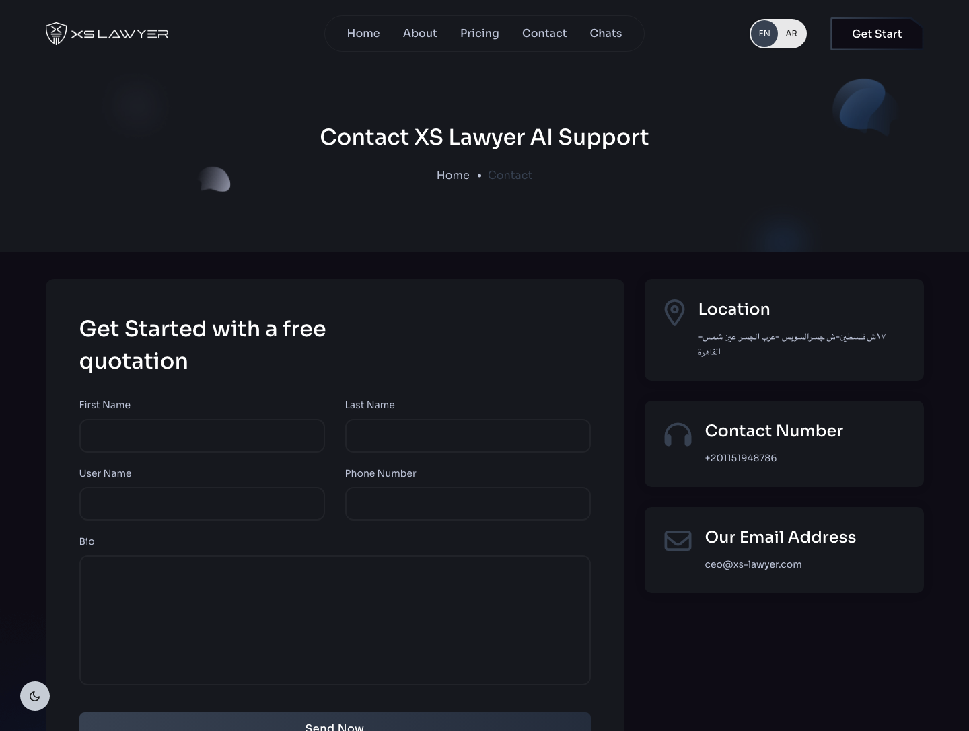Click the XS Lawyer logo

(107, 34)
